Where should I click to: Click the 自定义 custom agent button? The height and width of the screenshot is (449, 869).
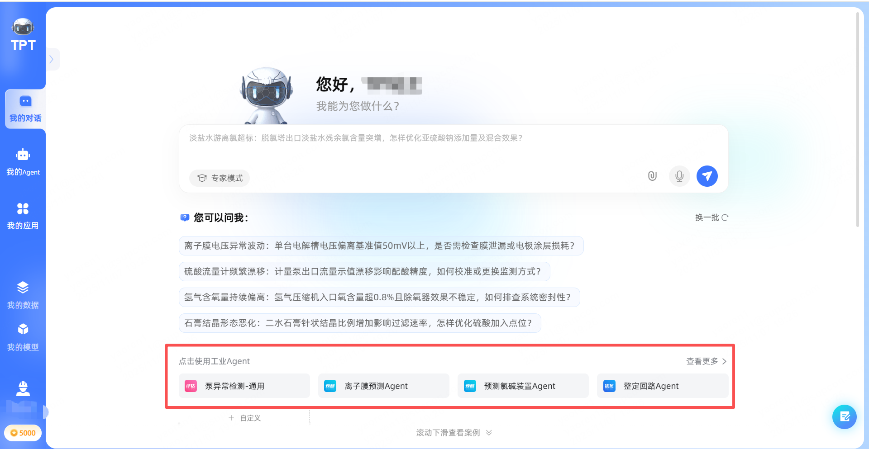(244, 417)
